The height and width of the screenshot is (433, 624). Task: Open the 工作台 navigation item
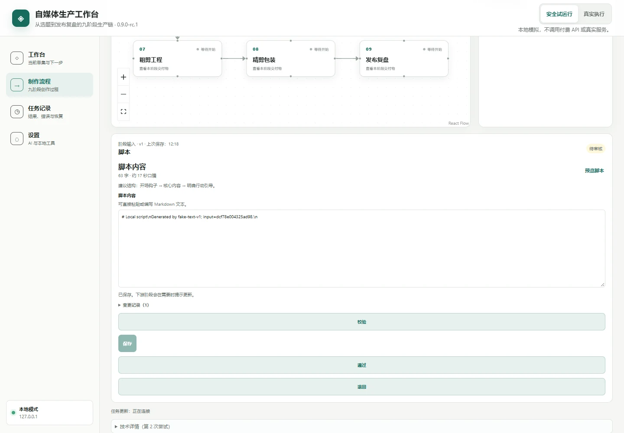point(49,58)
